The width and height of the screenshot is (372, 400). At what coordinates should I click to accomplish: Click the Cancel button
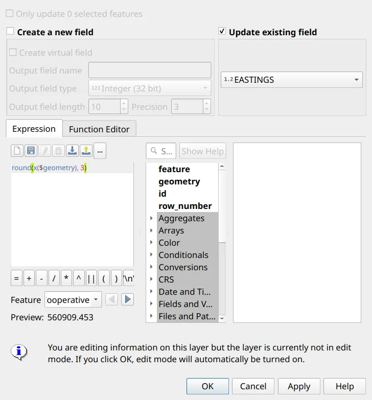click(x=253, y=386)
